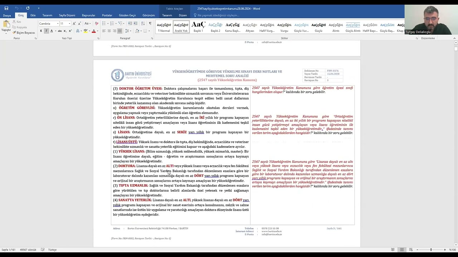Decrease font size with the shrink font icon
The height and width of the screenshot is (257, 458).
(x=79, y=24)
